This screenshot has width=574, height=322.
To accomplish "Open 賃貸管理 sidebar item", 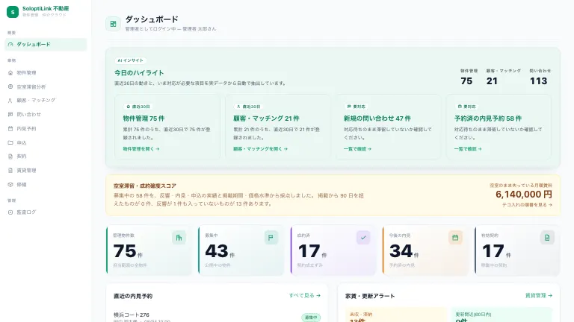I will pos(46,171).
